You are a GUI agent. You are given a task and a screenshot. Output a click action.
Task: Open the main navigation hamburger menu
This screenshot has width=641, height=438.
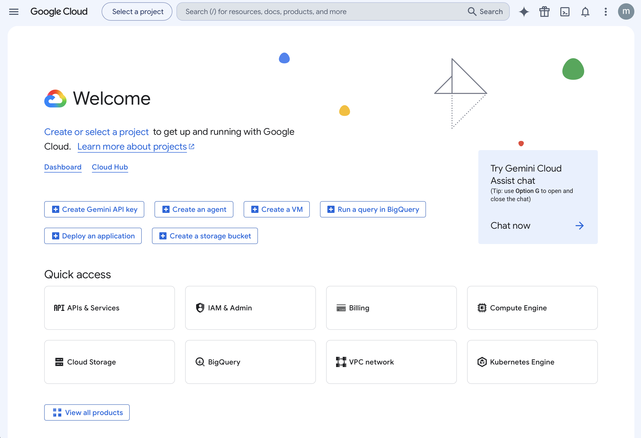coord(14,11)
